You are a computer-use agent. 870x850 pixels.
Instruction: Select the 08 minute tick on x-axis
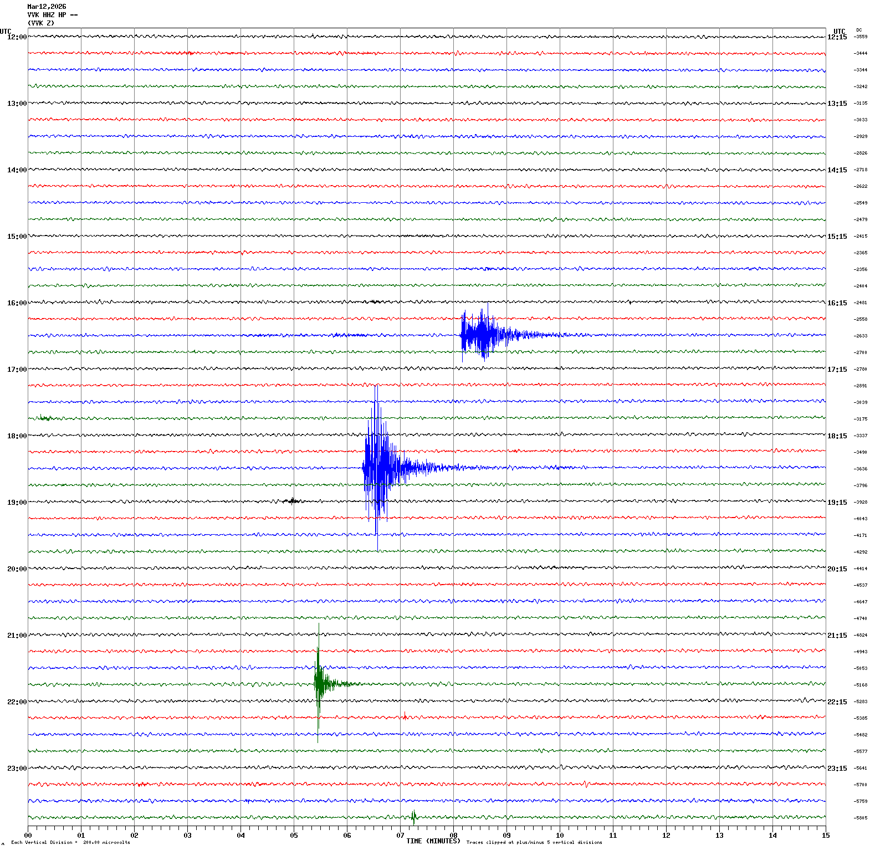[x=453, y=836]
